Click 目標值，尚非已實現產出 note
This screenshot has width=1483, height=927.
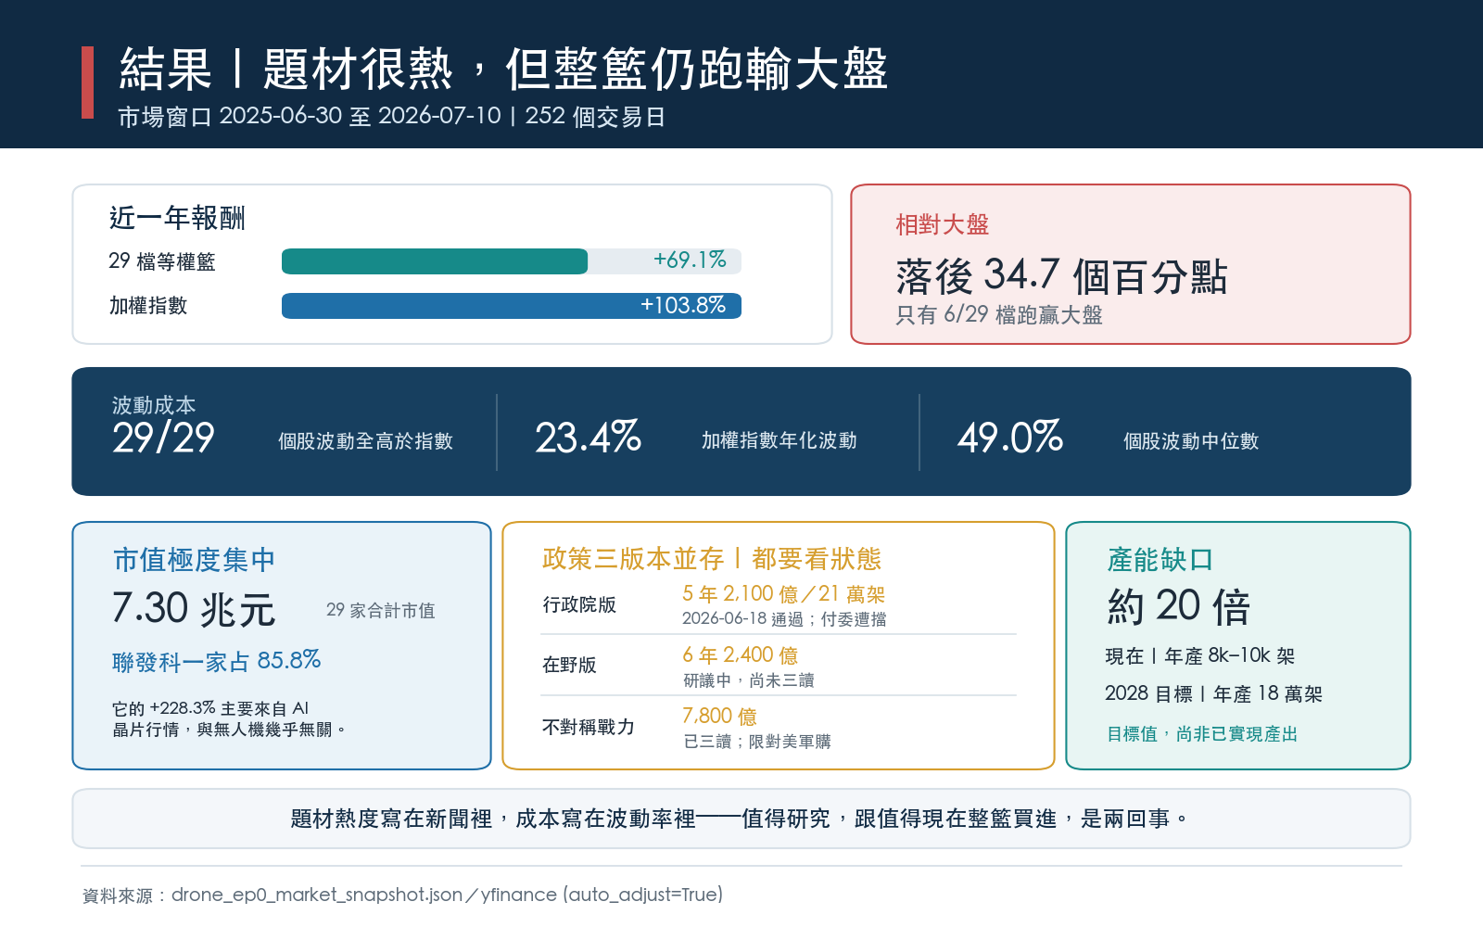click(x=1202, y=734)
